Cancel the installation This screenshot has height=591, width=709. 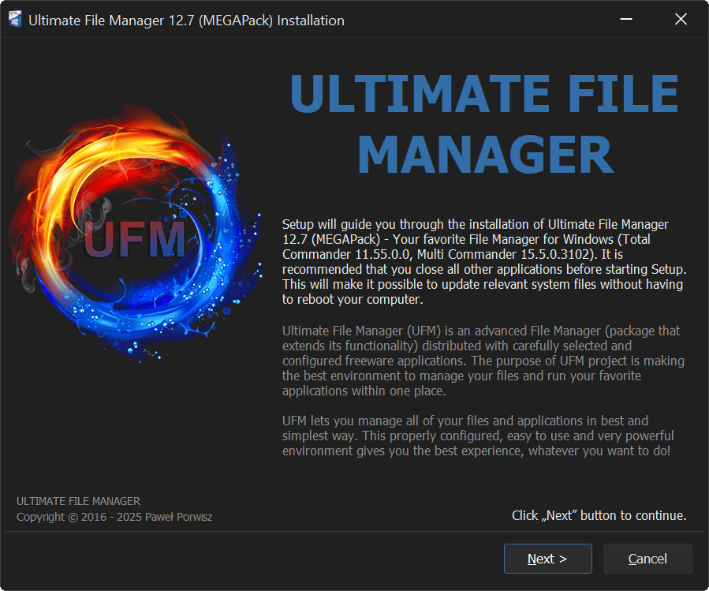(647, 559)
